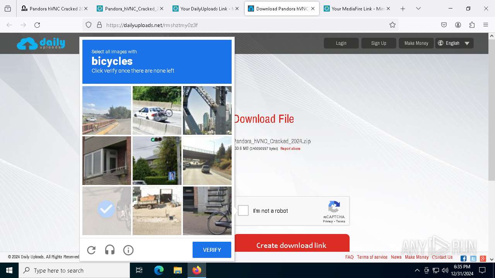
Task: Launch Microsoft Edge from taskbar
Action: pyautogui.click(x=159, y=270)
